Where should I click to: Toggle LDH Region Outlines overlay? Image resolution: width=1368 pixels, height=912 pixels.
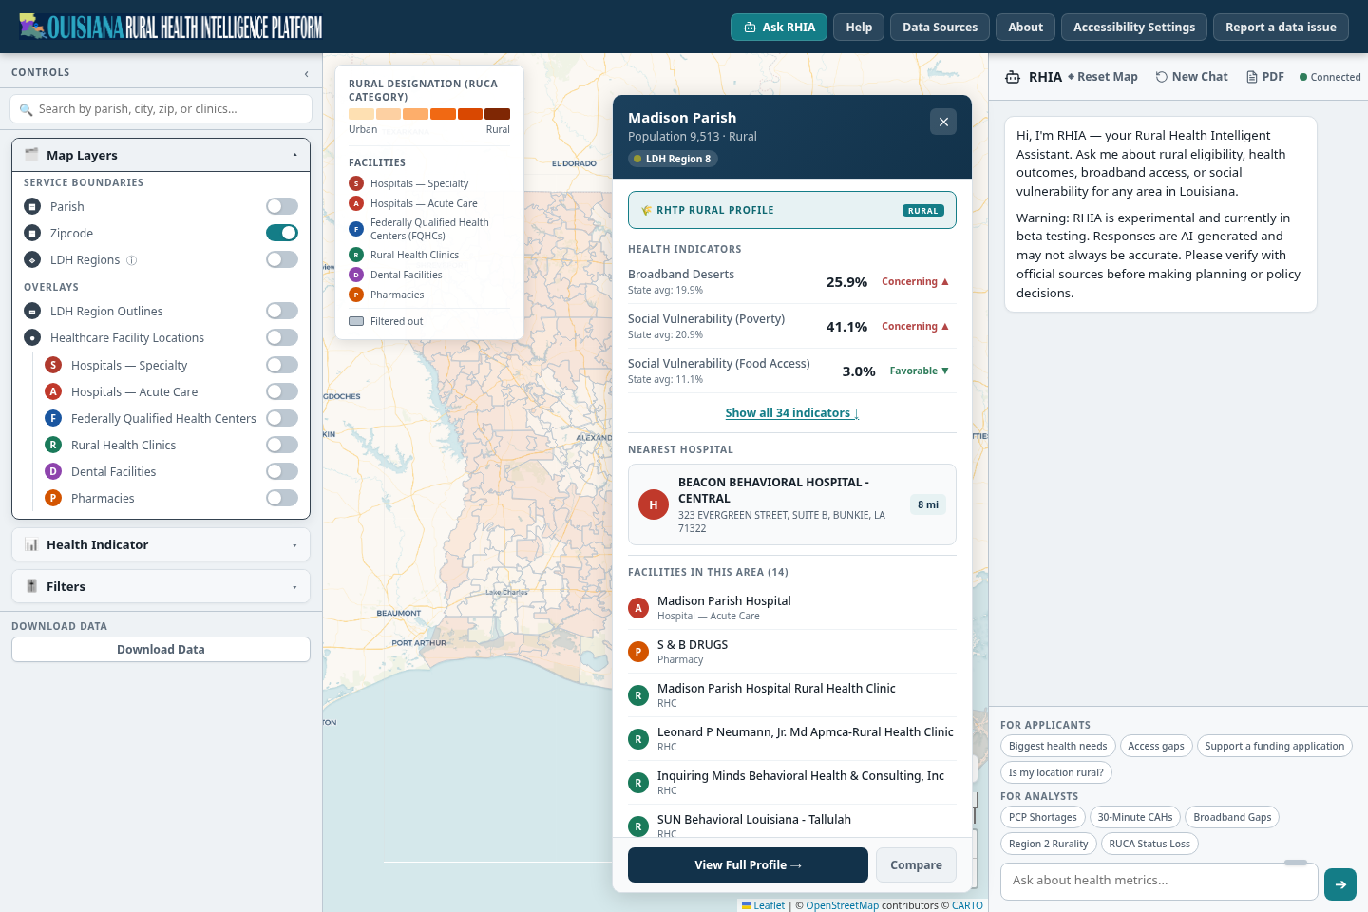tap(282, 311)
